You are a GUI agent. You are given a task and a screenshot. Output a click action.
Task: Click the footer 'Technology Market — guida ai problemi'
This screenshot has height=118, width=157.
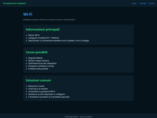pyautogui.click(x=78, y=117)
